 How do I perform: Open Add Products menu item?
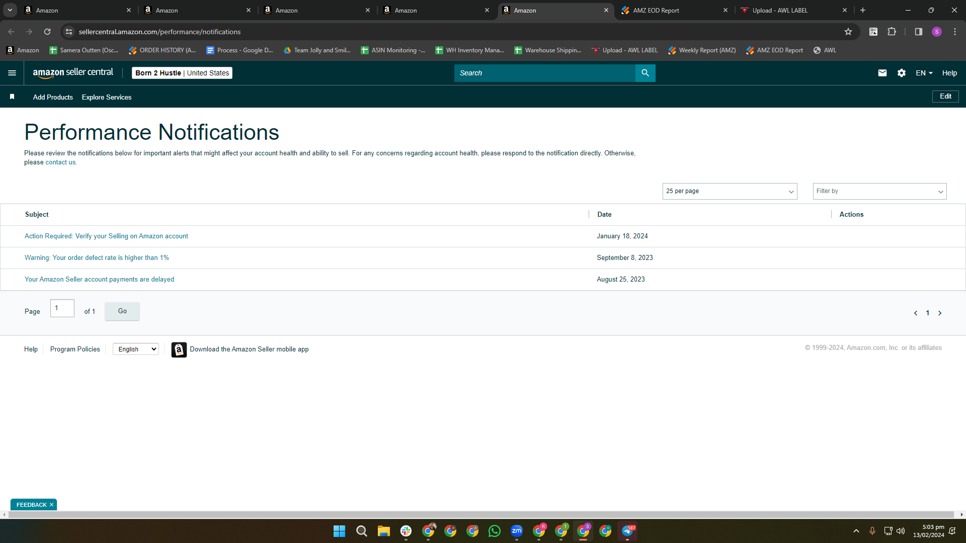(x=53, y=97)
